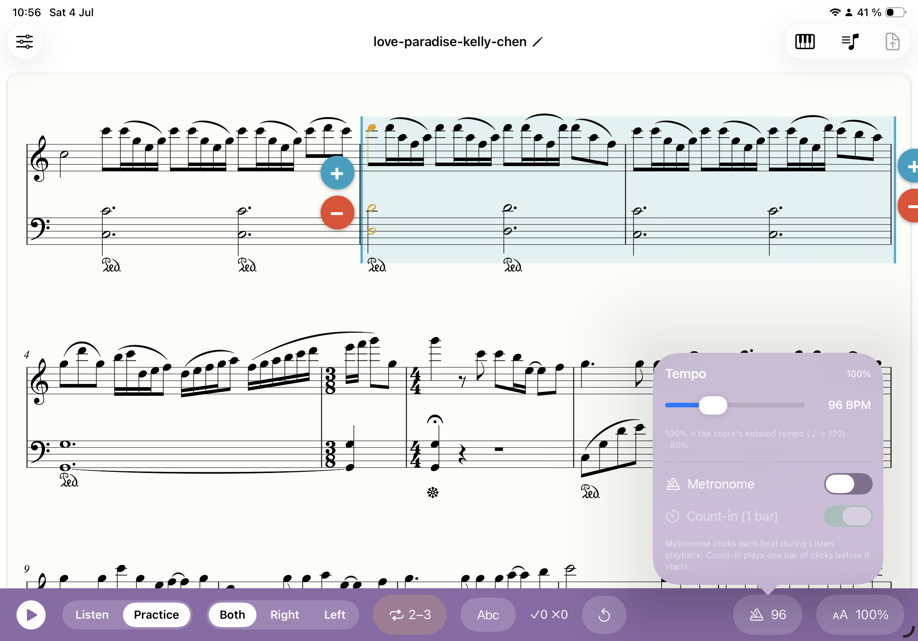Reset progress with the restart arrow button
This screenshot has height=641, width=918.
click(604, 614)
